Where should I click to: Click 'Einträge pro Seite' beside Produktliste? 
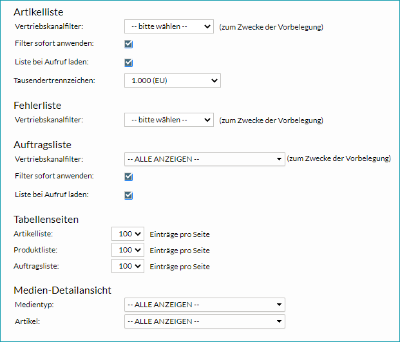pos(180,251)
